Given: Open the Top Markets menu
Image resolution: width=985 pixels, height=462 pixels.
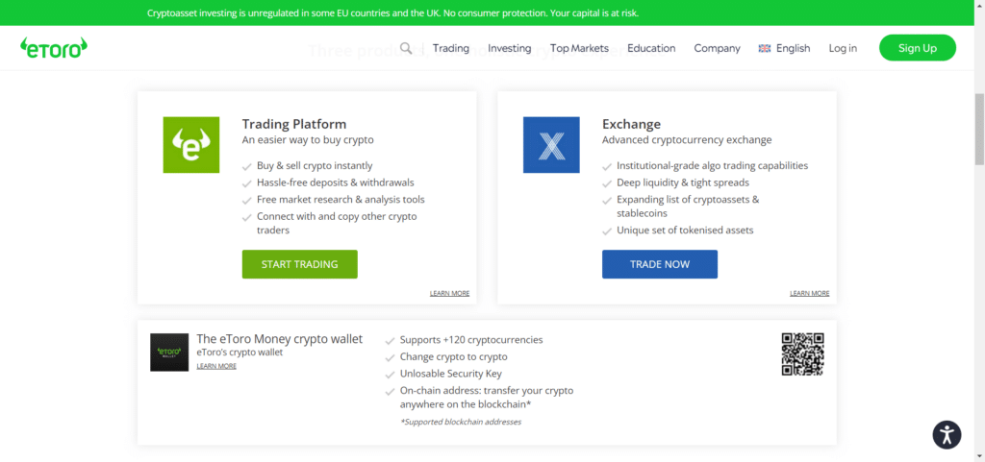Looking at the screenshot, I should coord(579,48).
